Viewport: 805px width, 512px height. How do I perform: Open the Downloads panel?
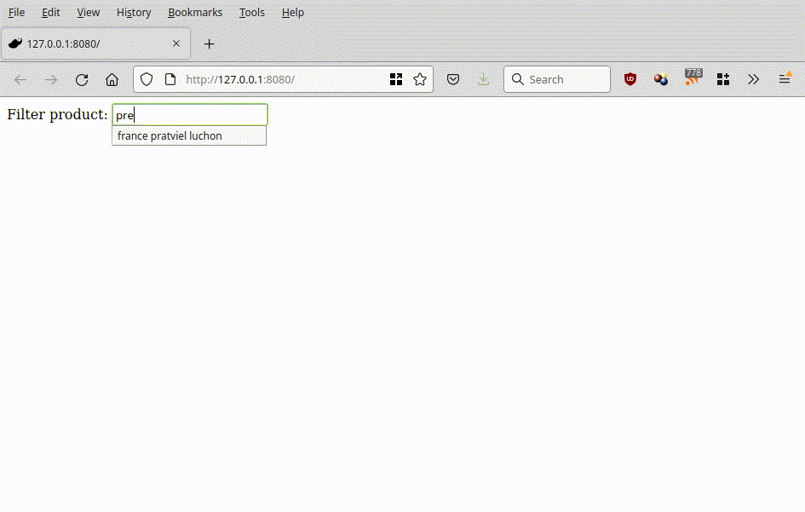[483, 79]
